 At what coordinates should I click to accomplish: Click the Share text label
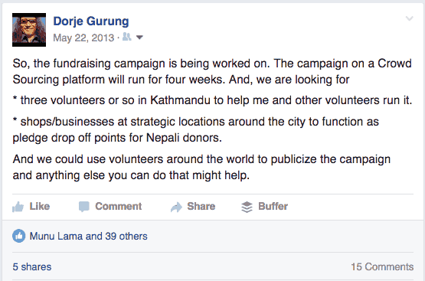pos(201,207)
